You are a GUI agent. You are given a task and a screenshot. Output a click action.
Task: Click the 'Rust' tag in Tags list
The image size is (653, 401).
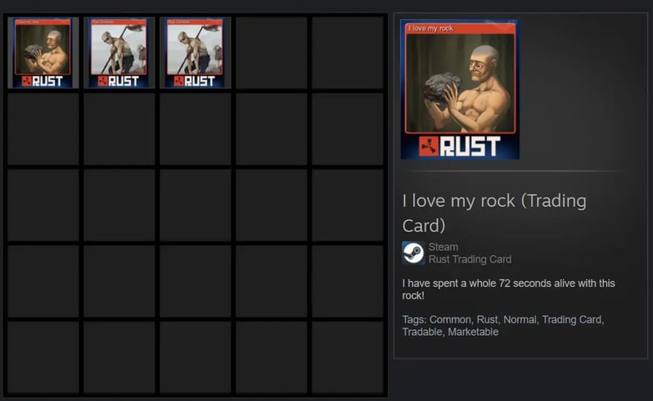[x=487, y=319]
